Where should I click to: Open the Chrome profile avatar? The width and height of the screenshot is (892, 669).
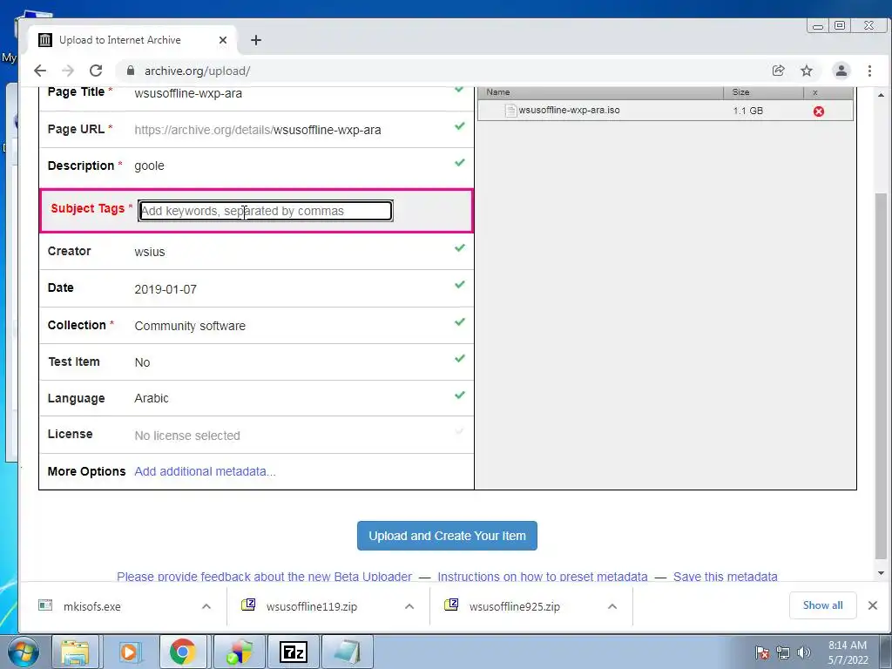click(x=841, y=71)
